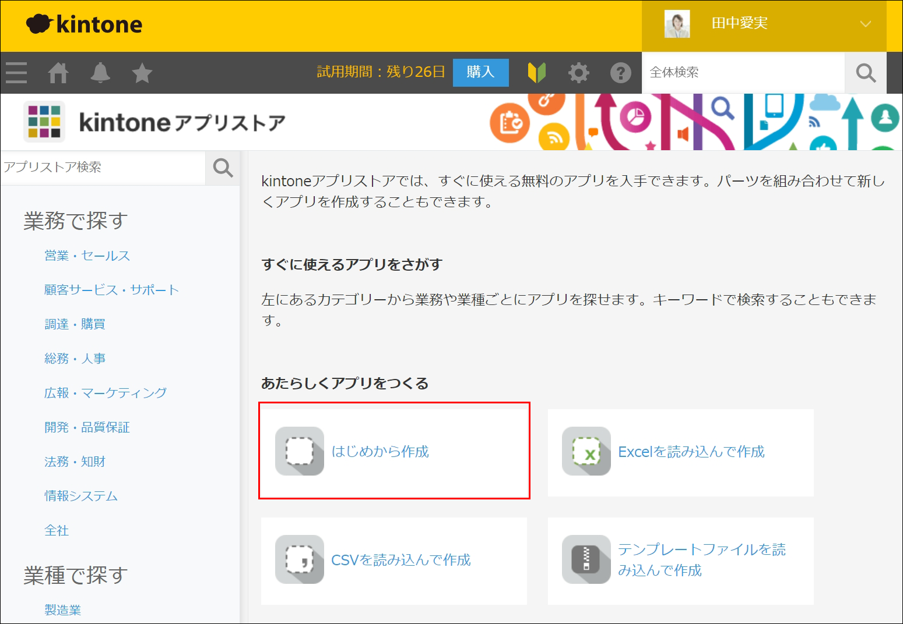903x624 pixels.
Task: Open the 製造業 industry category
Action: coord(62,610)
